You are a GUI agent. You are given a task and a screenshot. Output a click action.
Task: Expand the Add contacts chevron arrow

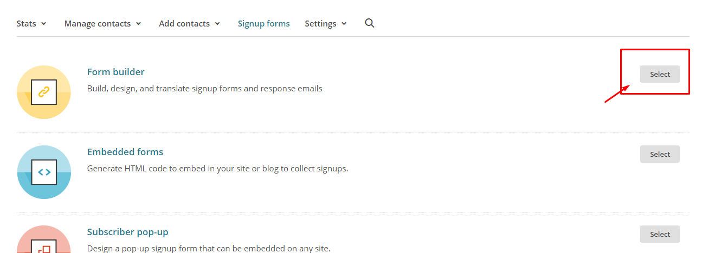click(217, 24)
